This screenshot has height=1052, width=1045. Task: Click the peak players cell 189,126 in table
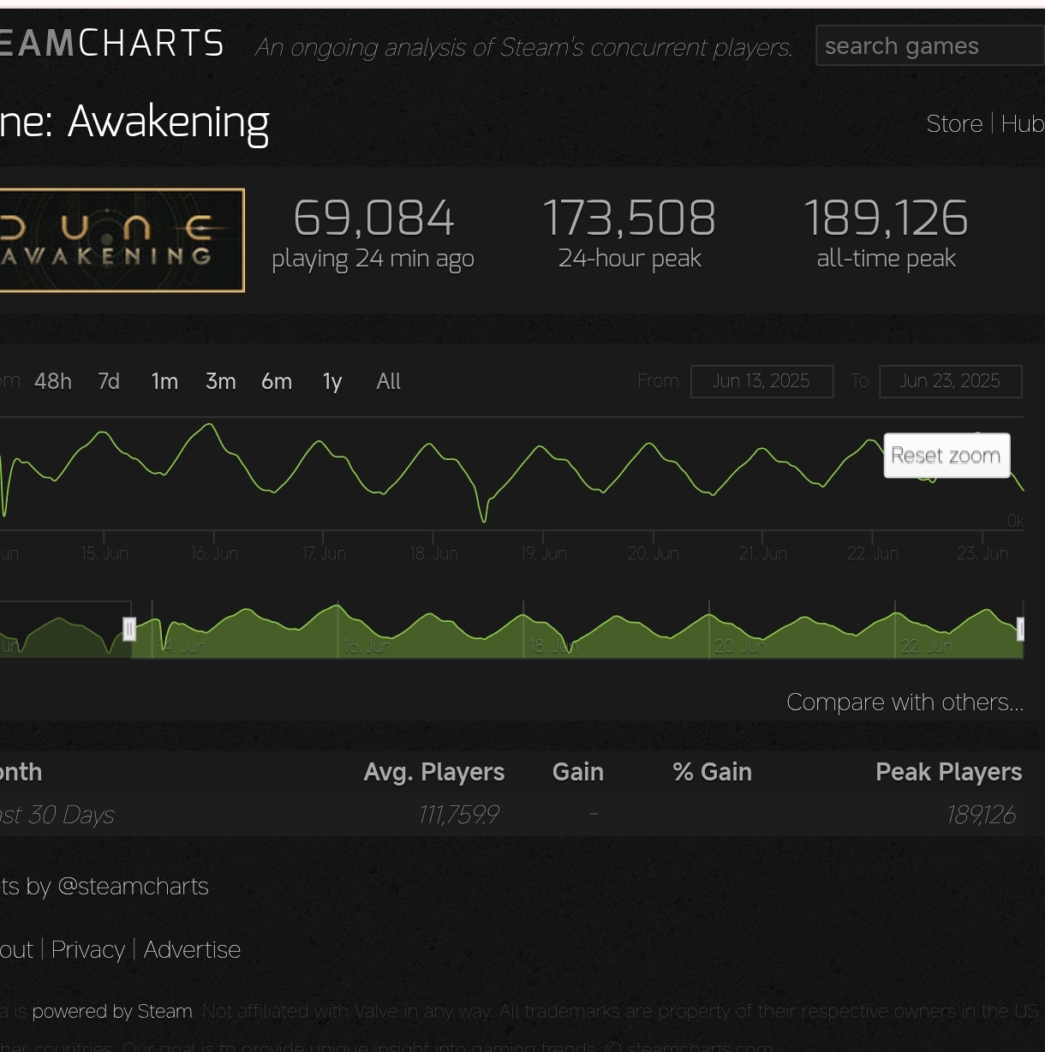tap(982, 815)
